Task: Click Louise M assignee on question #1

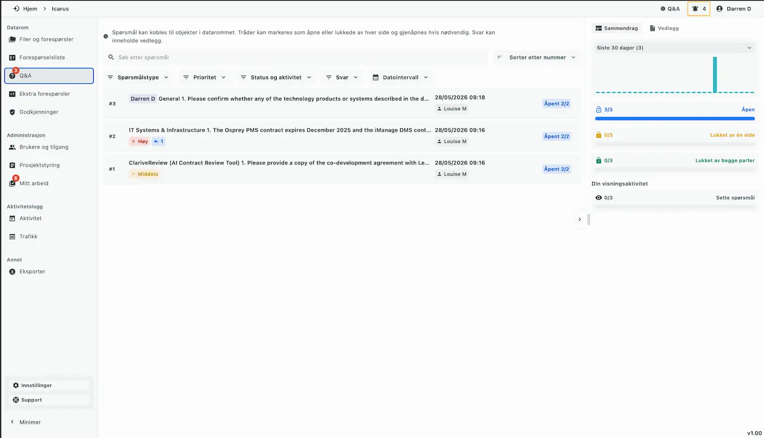Action: click(452, 174)
